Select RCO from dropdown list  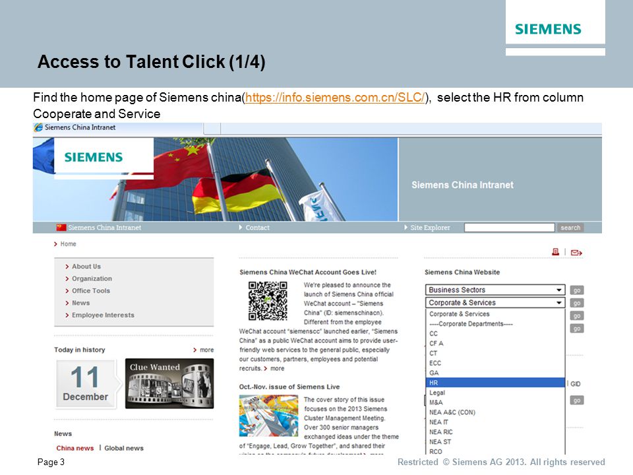coord(495,451)
